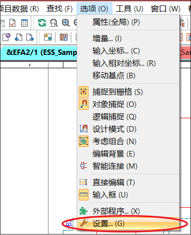The image size is (191, 235).
Task: Open 设置... (G) settings entry
Action: (129, 224)
